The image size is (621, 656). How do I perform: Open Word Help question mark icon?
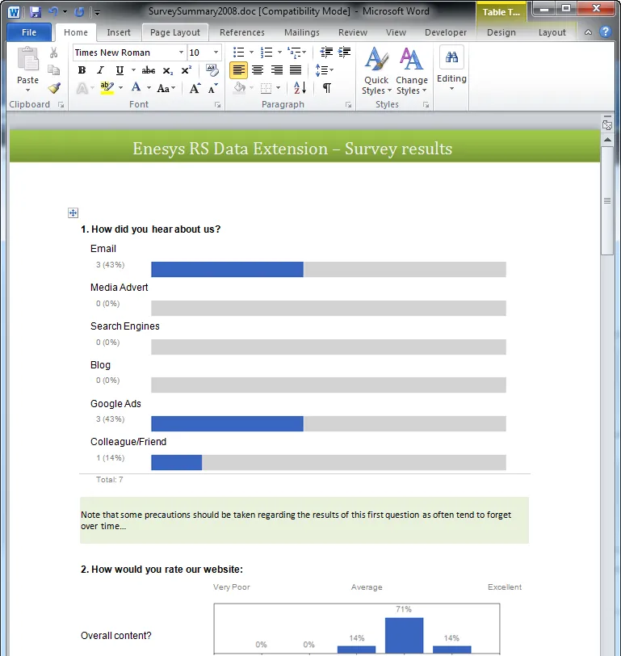coord(605,32)
